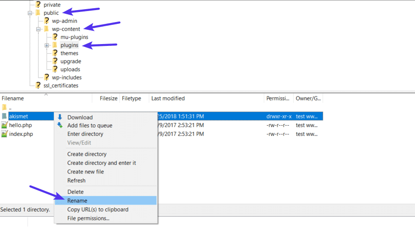This screenshot has height=229, width=415.
Task: Click the question-mark icon beside mu-plugins
Action: [x=55, y=37]
